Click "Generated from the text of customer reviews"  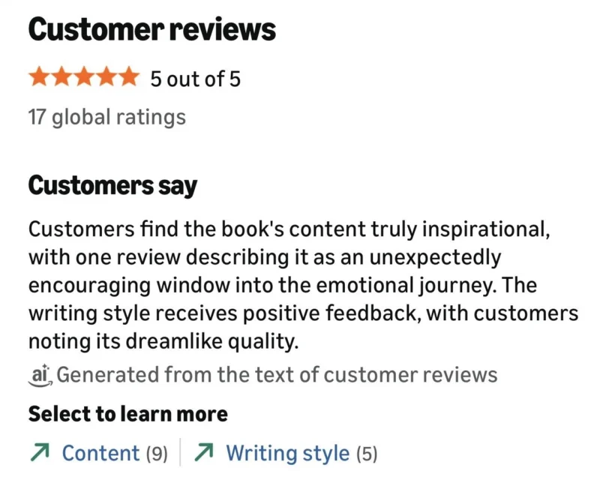277,374
